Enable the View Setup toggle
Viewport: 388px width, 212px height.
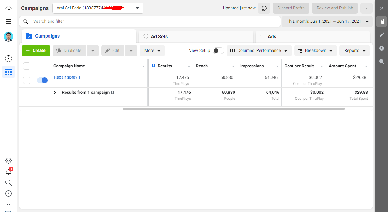(x=218, y=51)
